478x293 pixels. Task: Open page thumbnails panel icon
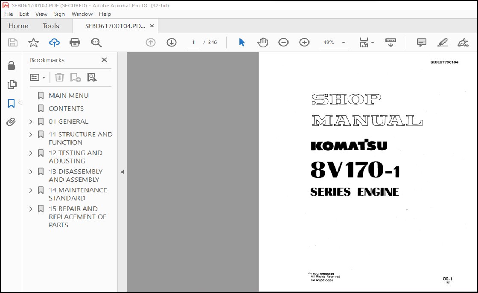tap(12, 84)
